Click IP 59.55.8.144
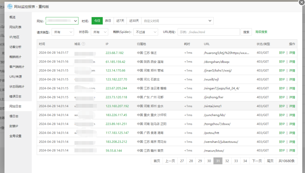The image size is (305, 173). click(114, 150)
